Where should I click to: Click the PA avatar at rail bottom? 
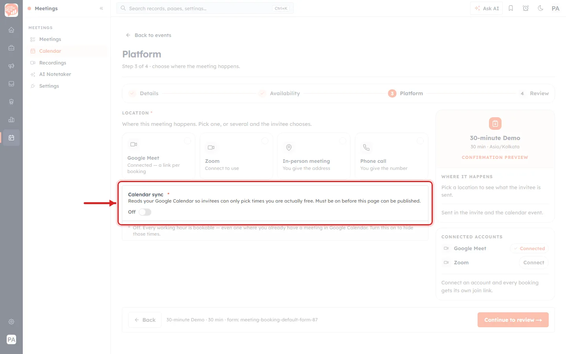pyautogui.click(x=11, y=339)
